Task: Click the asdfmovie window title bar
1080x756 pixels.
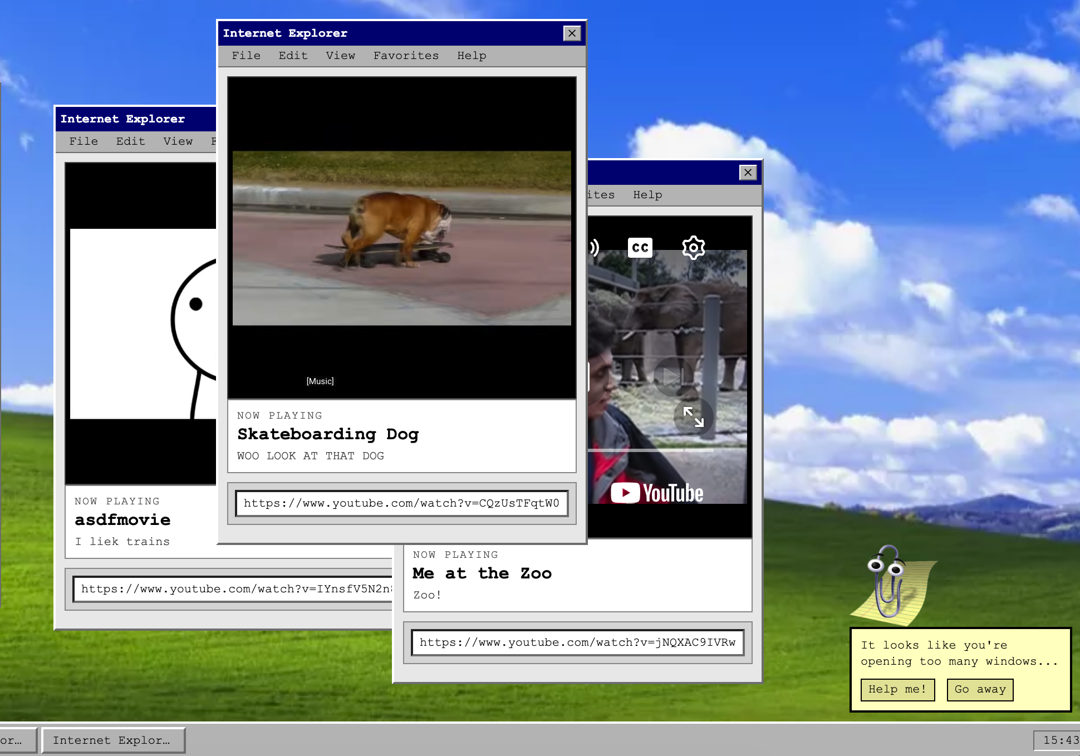Action: point(136,119)
